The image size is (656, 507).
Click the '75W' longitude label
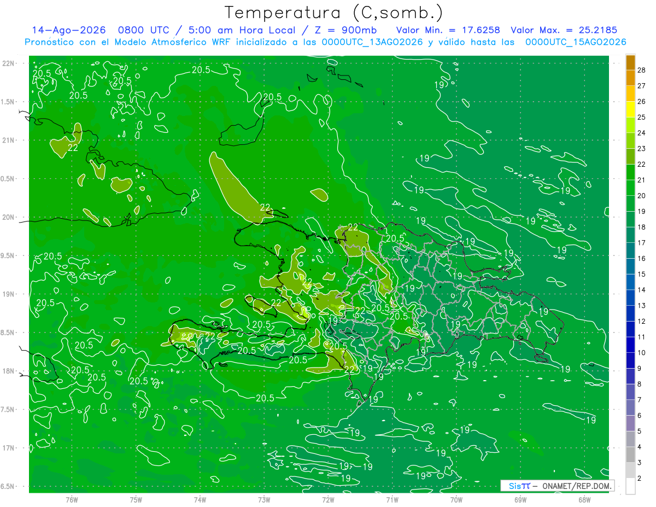pyautogui.click(x=136, y=500)
